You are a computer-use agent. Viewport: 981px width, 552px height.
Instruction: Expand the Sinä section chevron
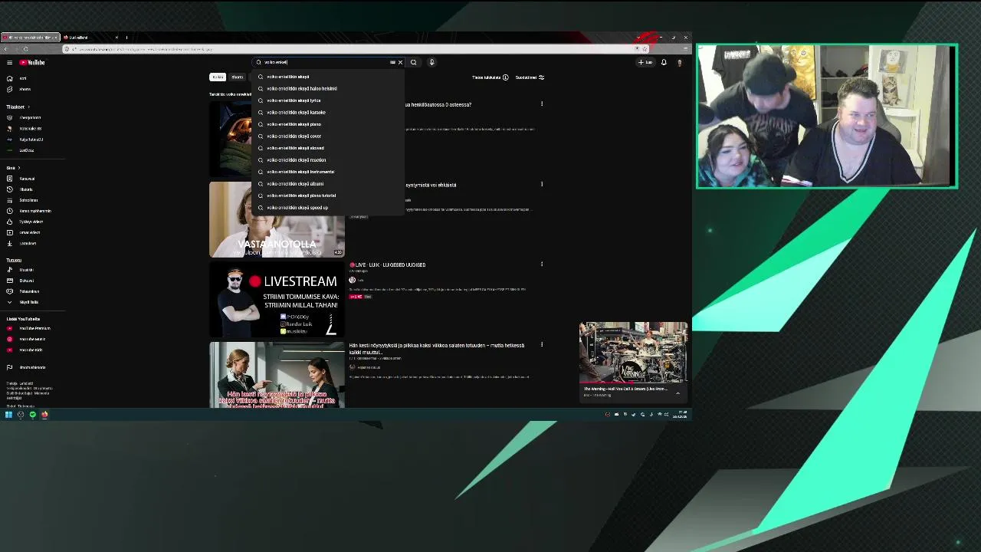pos(19,168)
